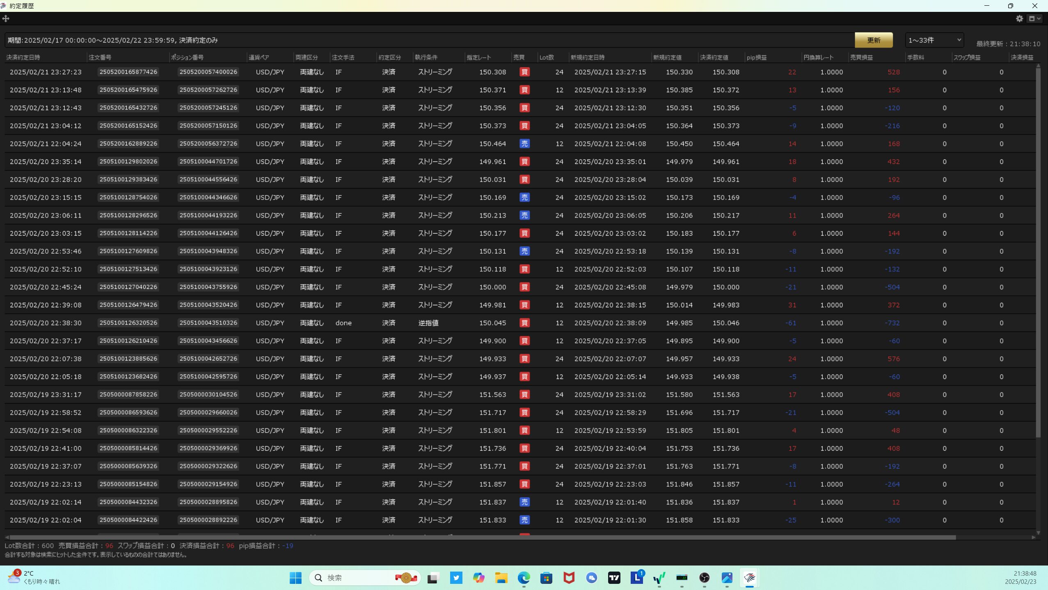
Task: Click the 更新 refresh button
Action: (874, 40)
